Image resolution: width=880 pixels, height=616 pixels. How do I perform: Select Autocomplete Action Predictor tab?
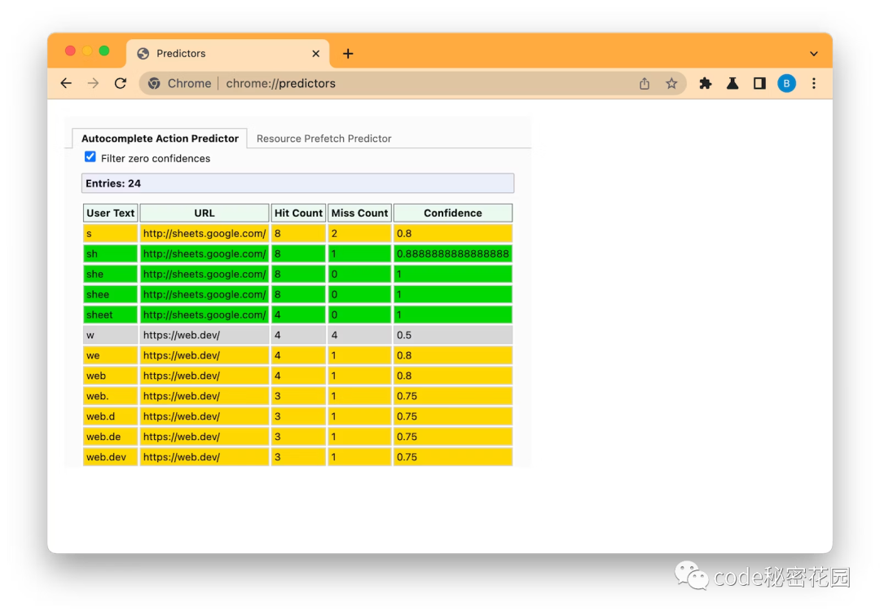click(160, 139)
